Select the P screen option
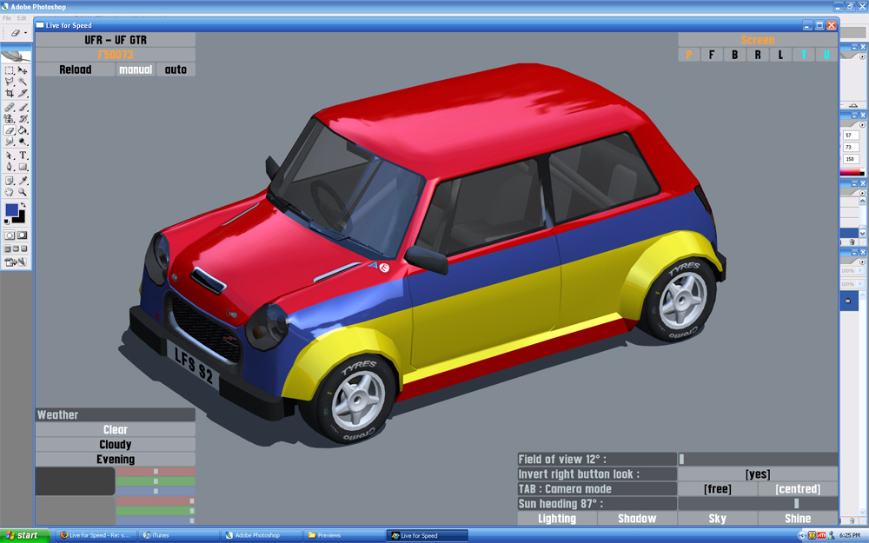The height and width of the screenshot is (543, 869). 689,54
